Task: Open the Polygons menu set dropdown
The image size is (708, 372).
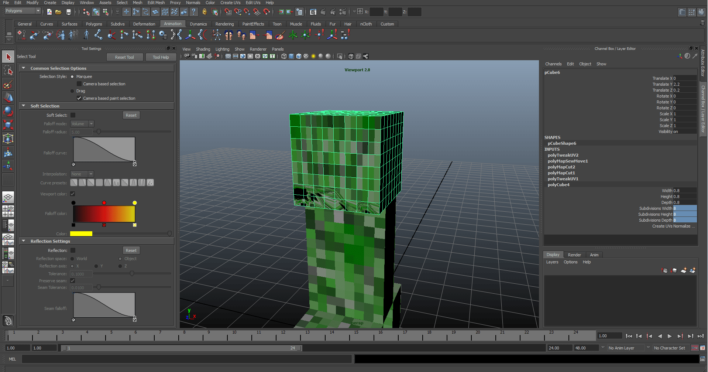Action: 23,11
